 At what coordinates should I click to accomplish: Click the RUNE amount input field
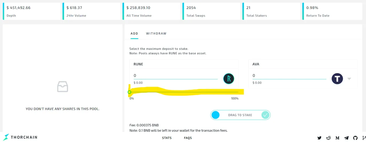(x=176, y=76)
